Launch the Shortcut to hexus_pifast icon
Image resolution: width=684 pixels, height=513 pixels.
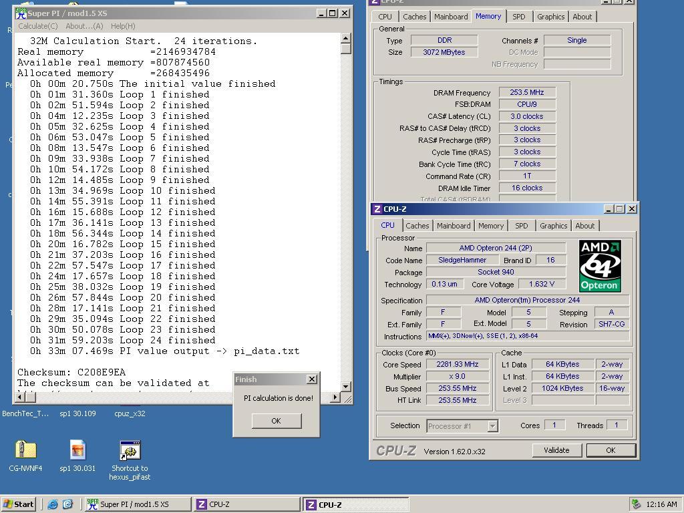pos(130,450)
